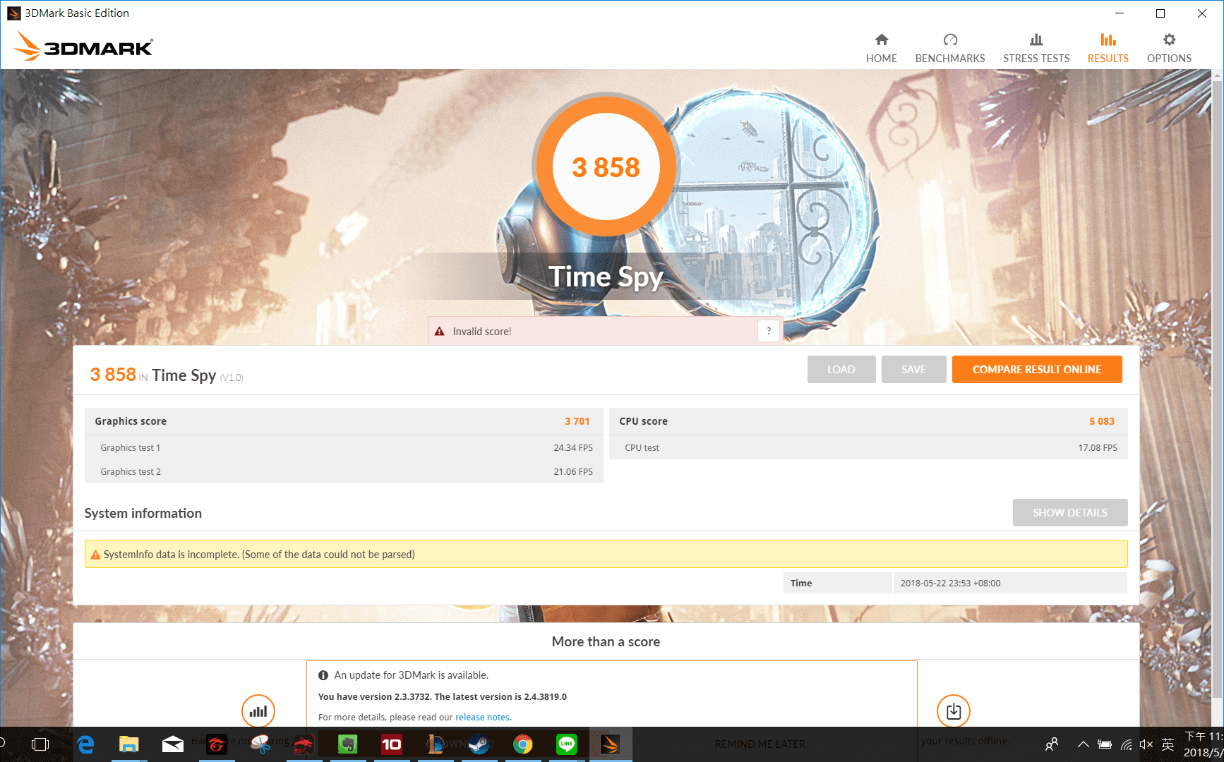Click the timestamp 2018-05-22 23:53 value

pyautogui.click(x=950, y=583)
